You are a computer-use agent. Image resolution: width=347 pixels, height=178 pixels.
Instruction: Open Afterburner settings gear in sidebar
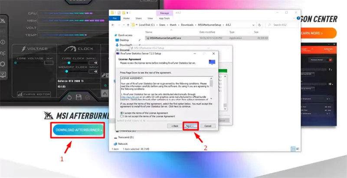coord(3,64)
